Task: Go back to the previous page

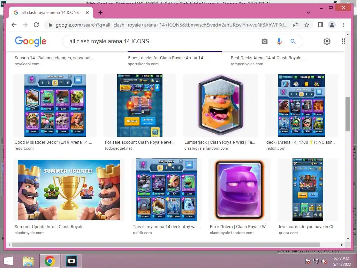Action: pyautogui.click(x=14, y=25)
